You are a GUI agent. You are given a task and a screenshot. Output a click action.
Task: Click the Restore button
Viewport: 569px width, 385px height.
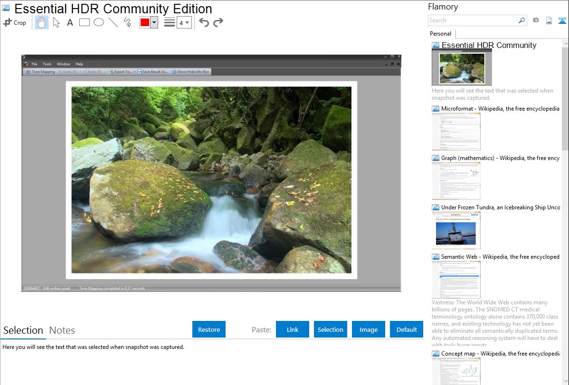(x=209, y=329)
